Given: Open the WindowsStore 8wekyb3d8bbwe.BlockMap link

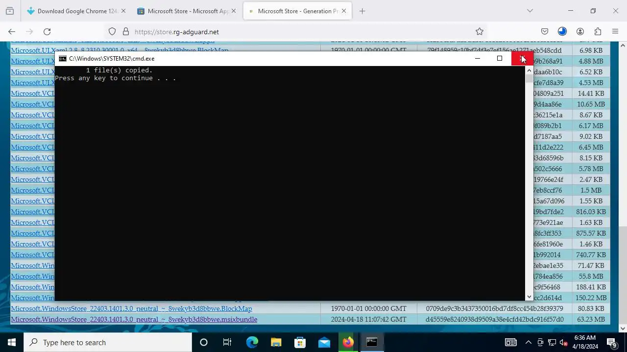Looking at the screenshot, I should 131,308.
